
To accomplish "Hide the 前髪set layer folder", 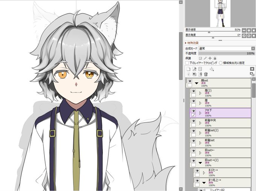I will (194, 141).
